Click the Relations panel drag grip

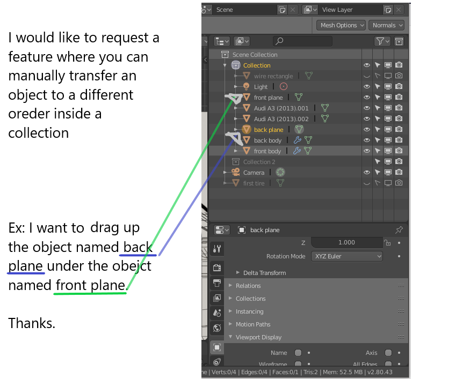(401, 285)
